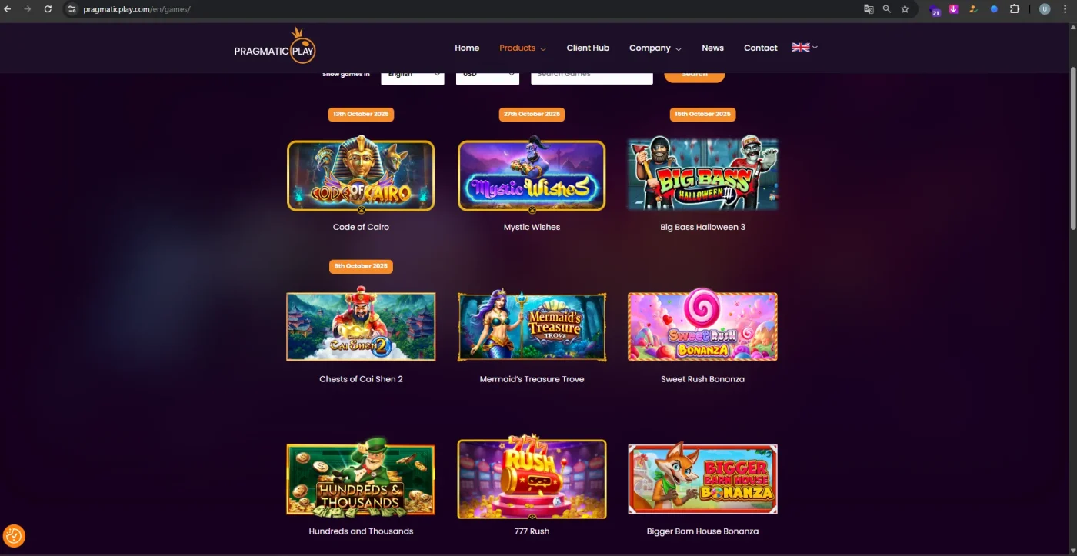Open Chrome's three-dot menu
The image size is (1077, 556).
coord(1065,9)
